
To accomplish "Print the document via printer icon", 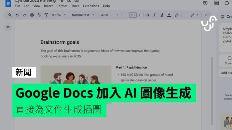I will pyautogui.click(x=32, y=15).
